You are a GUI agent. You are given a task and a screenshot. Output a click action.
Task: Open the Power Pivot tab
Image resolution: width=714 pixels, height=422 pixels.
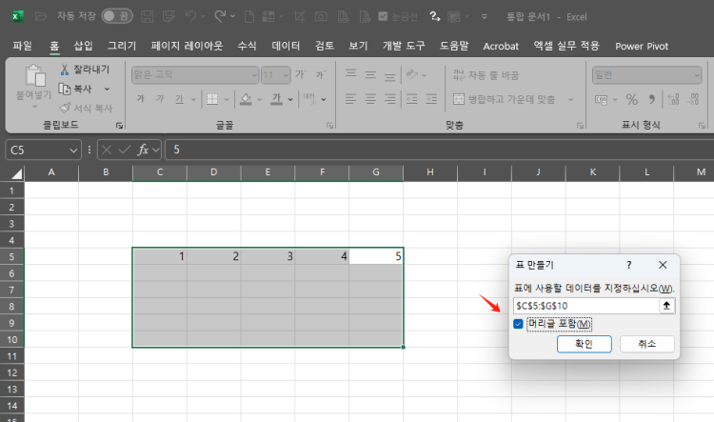642,46
